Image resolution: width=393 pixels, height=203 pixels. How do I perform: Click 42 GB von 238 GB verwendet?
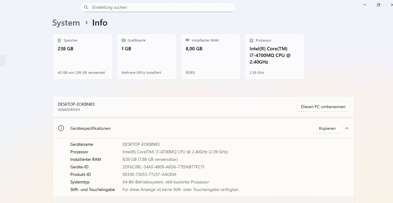pos(81,73)
